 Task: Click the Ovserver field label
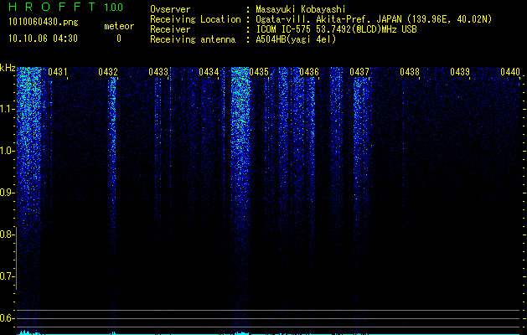[x=170, y=9]
